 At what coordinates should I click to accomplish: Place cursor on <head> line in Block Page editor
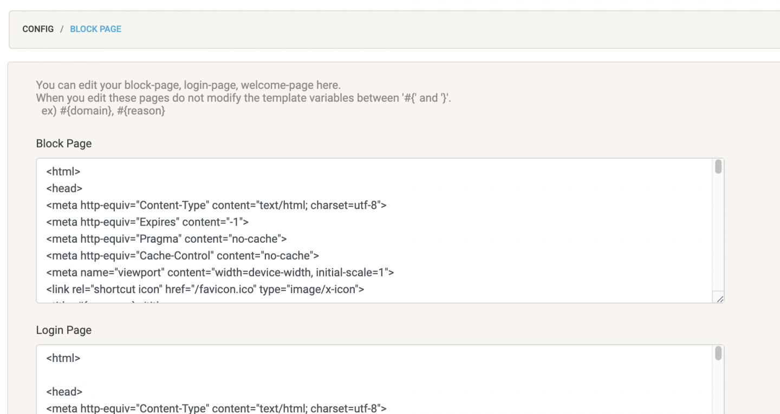click(x=64, y=189)
